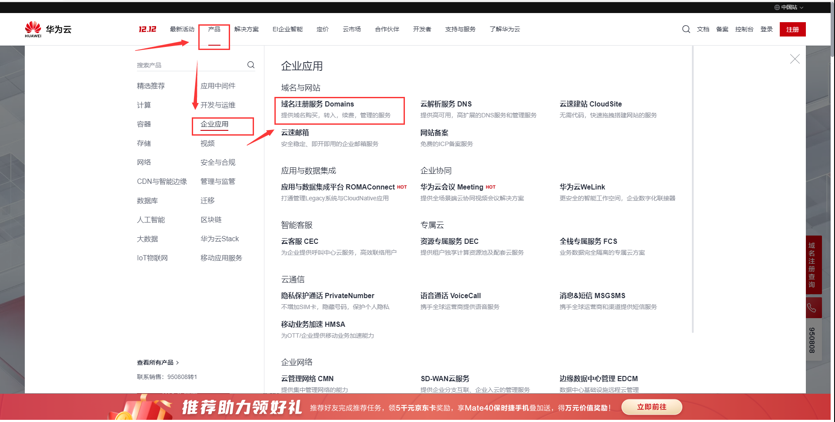
Task: Select the 精选推荐 category
Action: [x=151, y=86]
